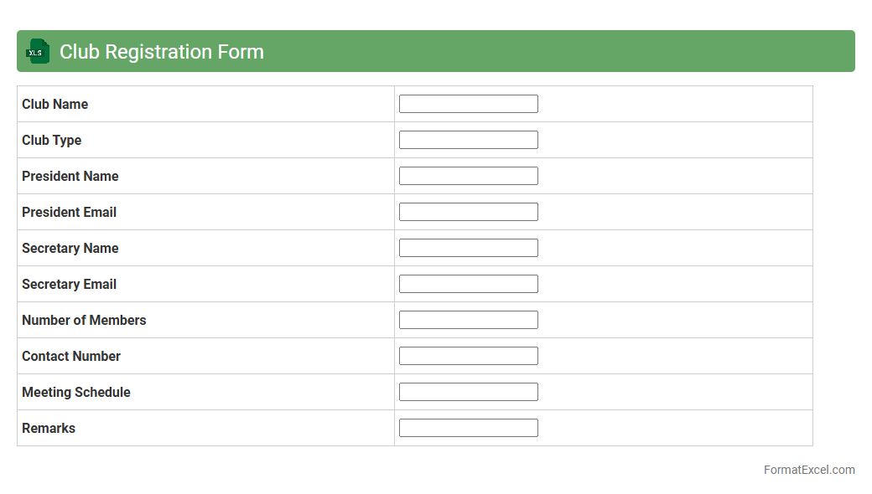The height and width of the screenshot is (494, 872).
Task: Click the Club Registration Form header title
Action: tap(162, 52)
